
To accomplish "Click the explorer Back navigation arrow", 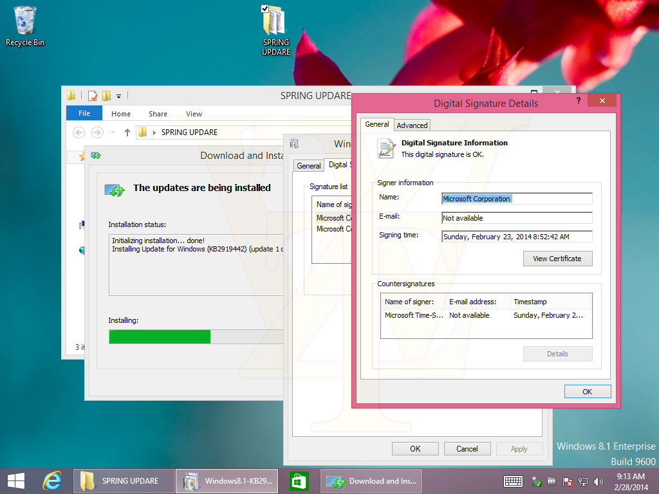I will (79, 133).
